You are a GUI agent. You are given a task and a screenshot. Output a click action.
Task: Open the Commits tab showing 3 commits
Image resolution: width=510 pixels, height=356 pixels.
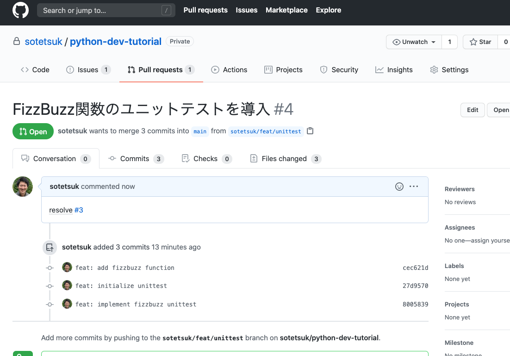click(136, 158)
